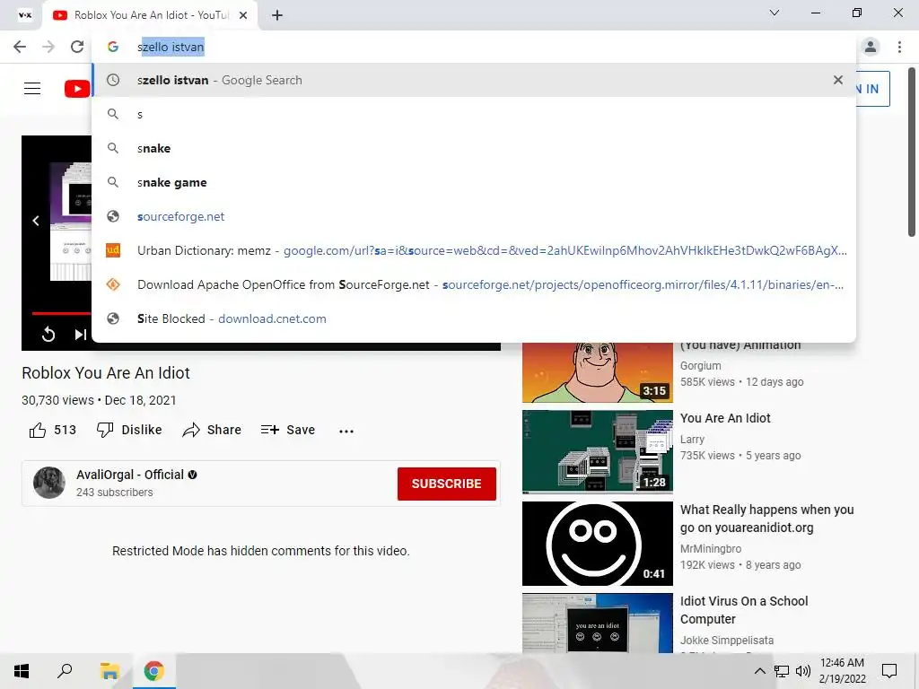Open the smiley face 0:41 video thumbnail
The height and width of the screenshot is (689, 919).
click(597, 543)
